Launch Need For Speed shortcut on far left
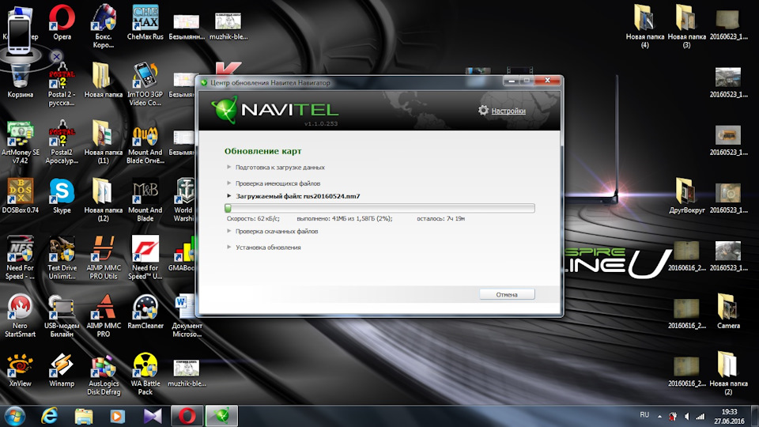Image resolution: width=759 pixels, height=427 pixels. coord(21,258)
